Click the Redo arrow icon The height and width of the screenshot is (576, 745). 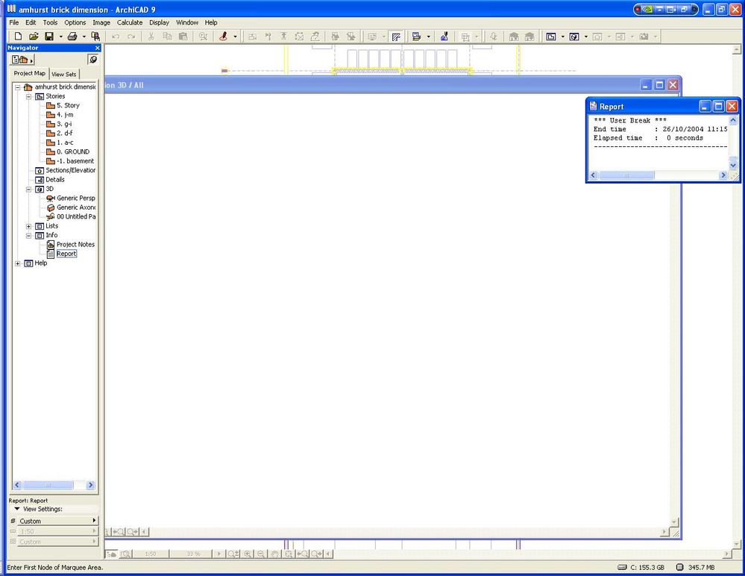coord(131,37)
